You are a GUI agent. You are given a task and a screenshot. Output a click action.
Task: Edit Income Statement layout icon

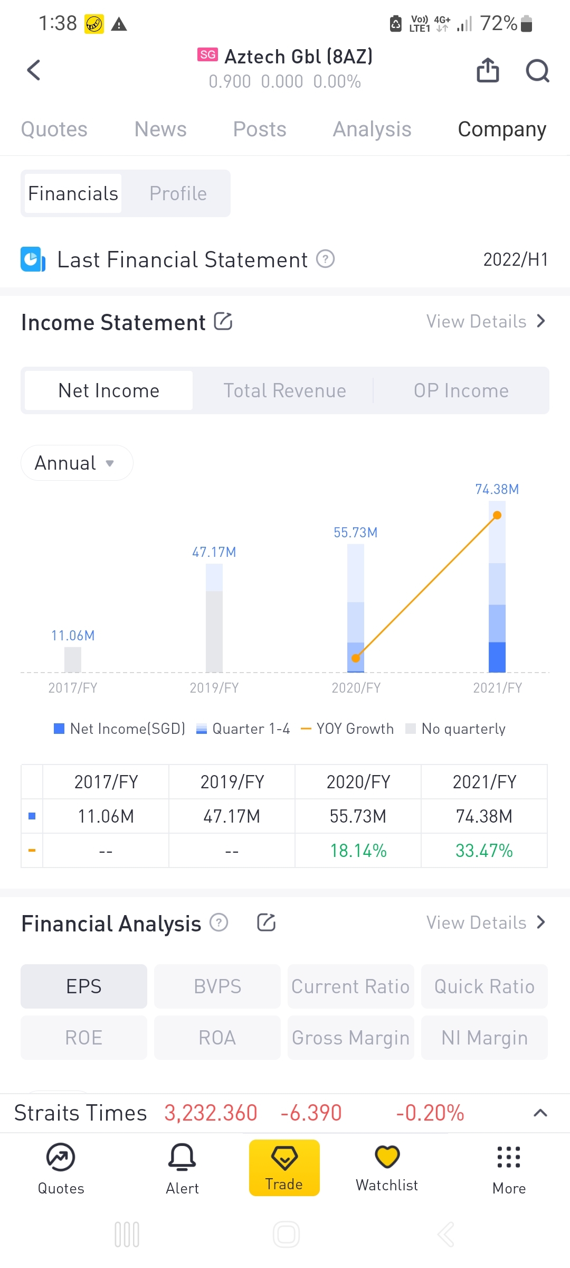tap(223, 321)
